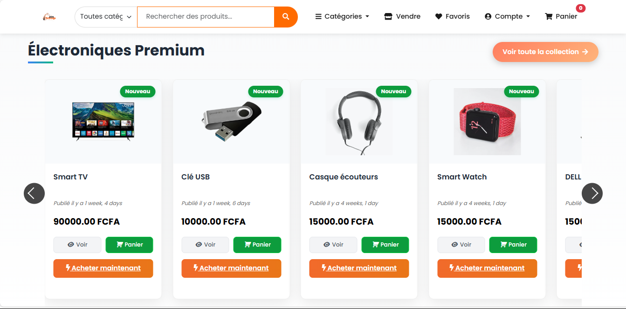Screen dimensions: 626x309
Task: Expand the Catégories menu
Action: point(342,17)
